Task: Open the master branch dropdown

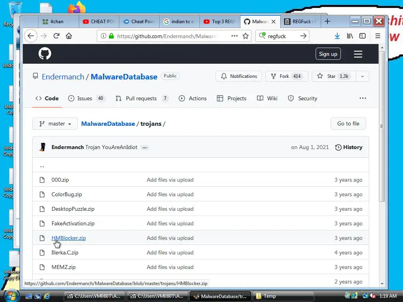Action: (x=55, y=123)
